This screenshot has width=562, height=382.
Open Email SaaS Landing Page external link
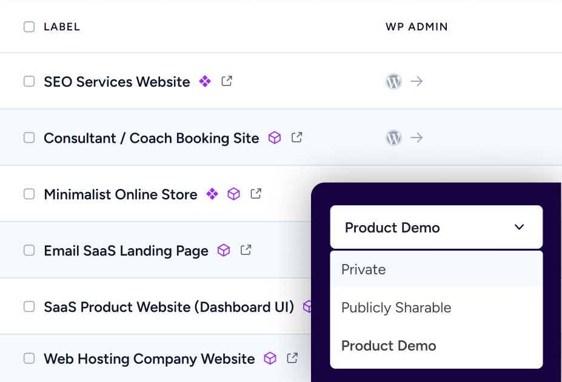point(246,250)
